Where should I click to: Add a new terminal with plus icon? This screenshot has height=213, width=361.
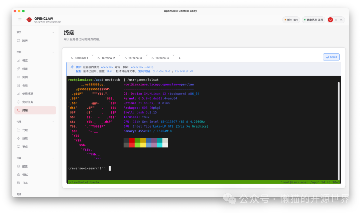[179, 58]
